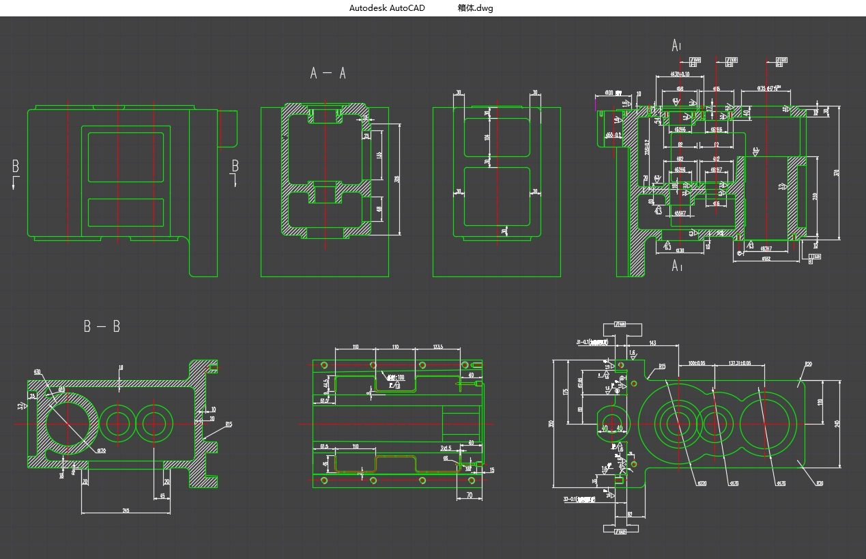
Task: Click the 137.31±0.05 center distance dimension
Action: click(740, 363)
